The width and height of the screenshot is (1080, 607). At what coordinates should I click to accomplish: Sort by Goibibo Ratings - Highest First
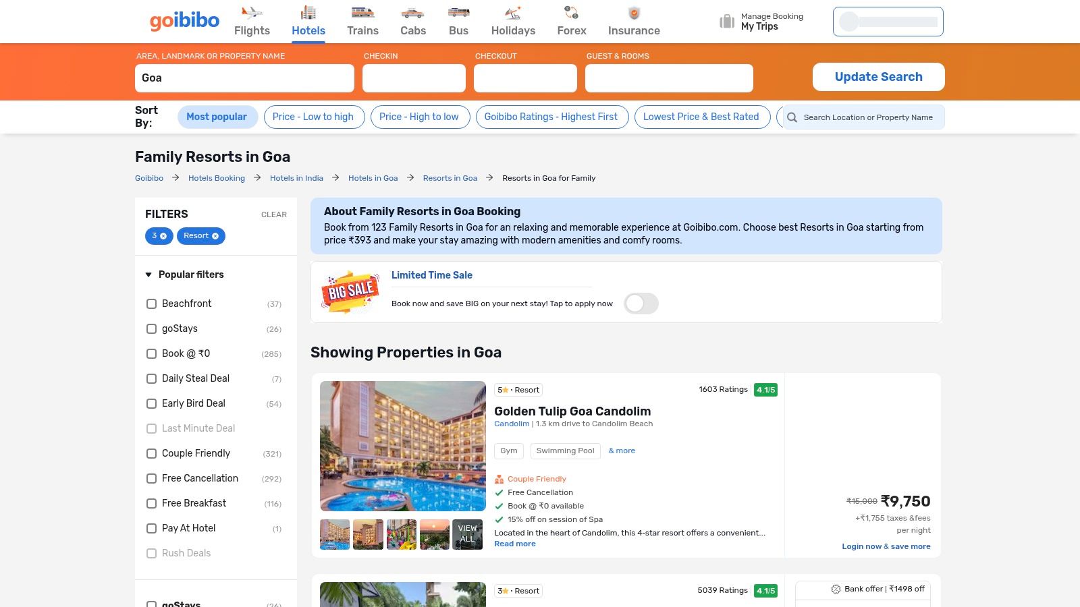coord(551,117)
